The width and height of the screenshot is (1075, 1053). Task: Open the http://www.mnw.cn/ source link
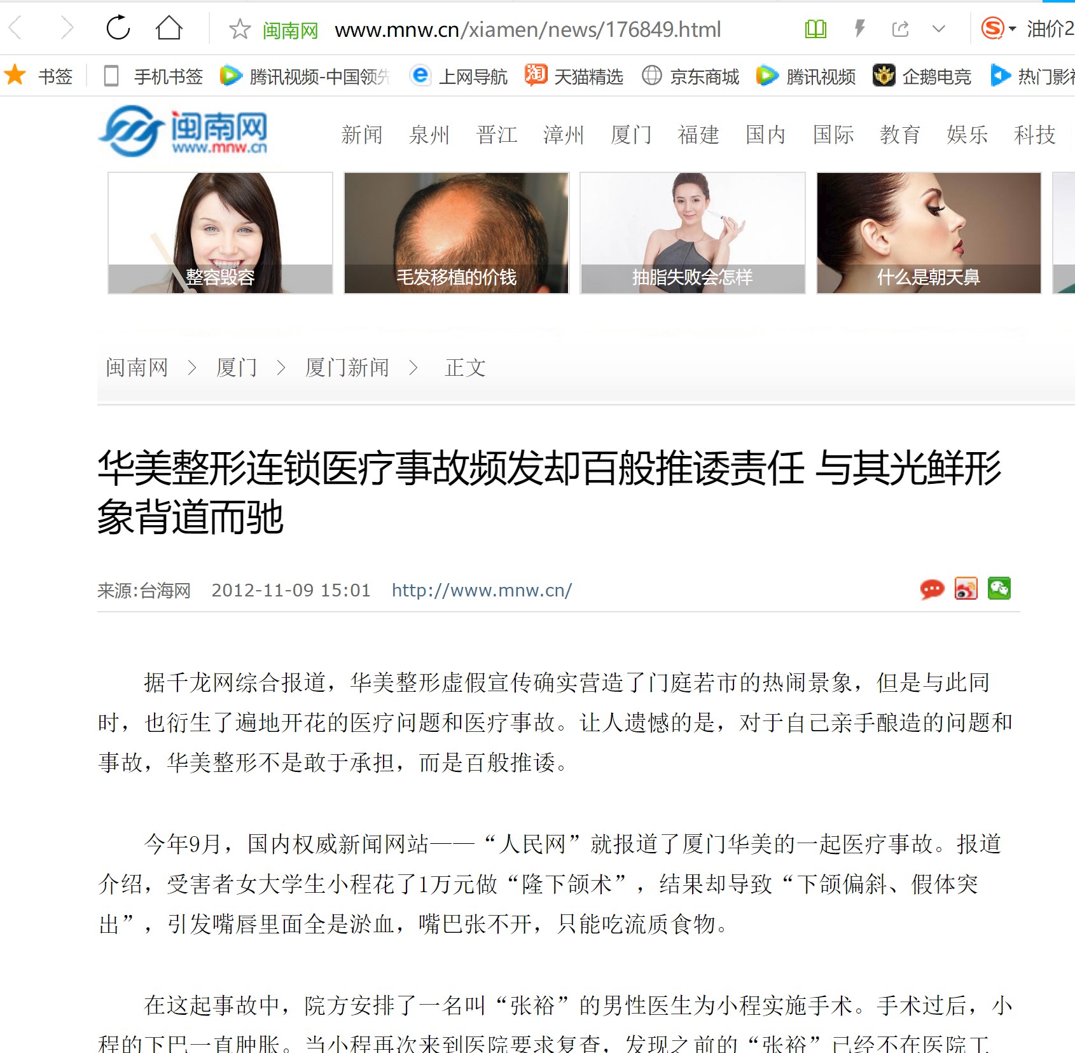[482, 591]
